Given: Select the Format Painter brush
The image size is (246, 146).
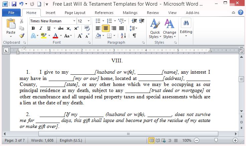Looking at the screenshot, I should [x=22, y=36].
